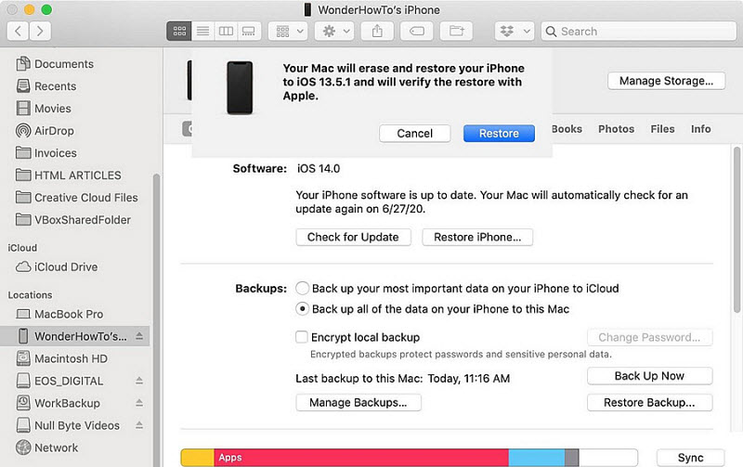
Task: Open the HTML ARTICLES folder in sidebar
Action: click(68, 175)
